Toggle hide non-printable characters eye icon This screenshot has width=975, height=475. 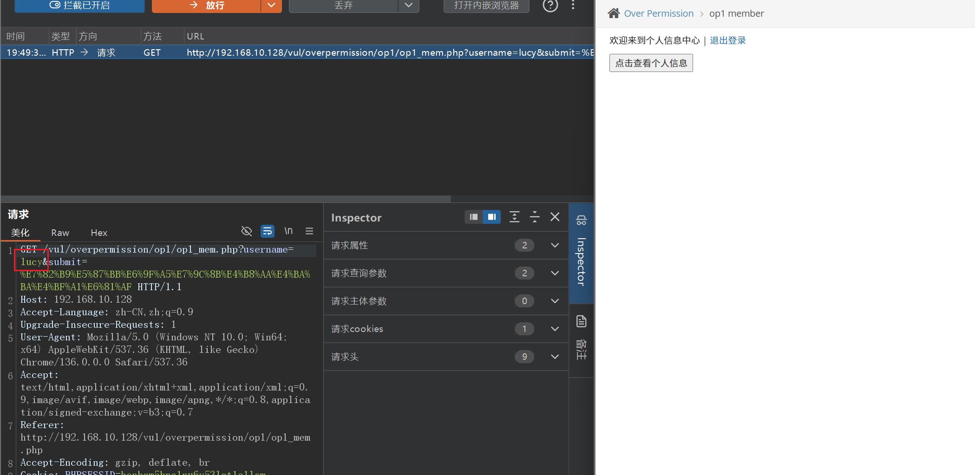247,231
